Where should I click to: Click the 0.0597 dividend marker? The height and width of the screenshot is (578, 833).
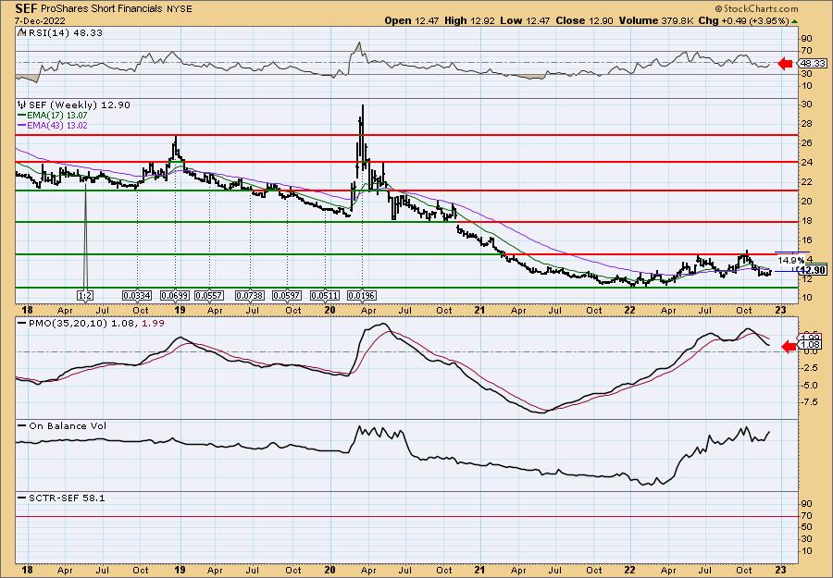coord(288,295)
